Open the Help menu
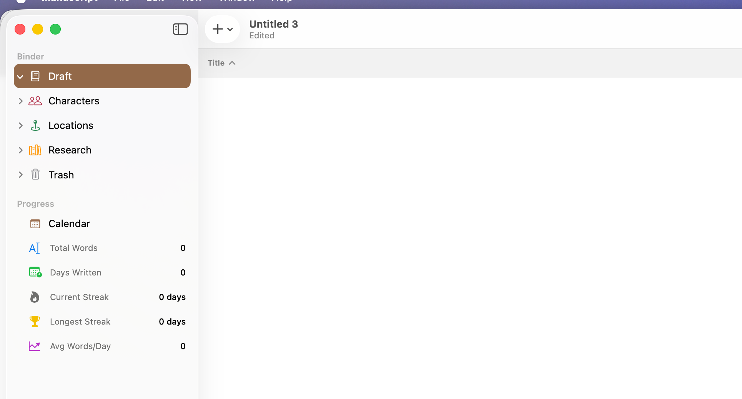This screenshot has height=399, width=742. [x=282, y=1]
